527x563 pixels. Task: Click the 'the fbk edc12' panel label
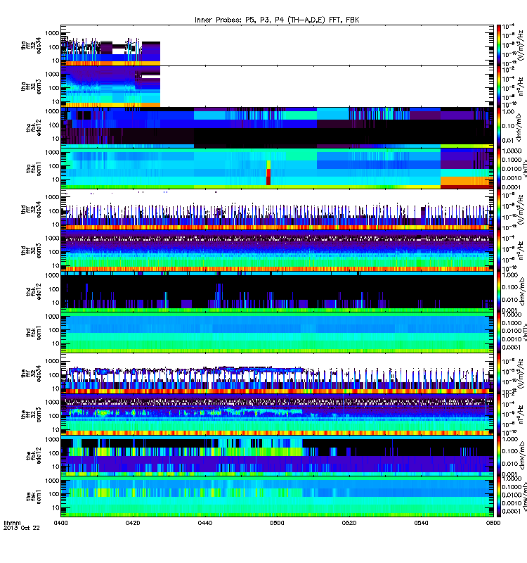(34, 455)
